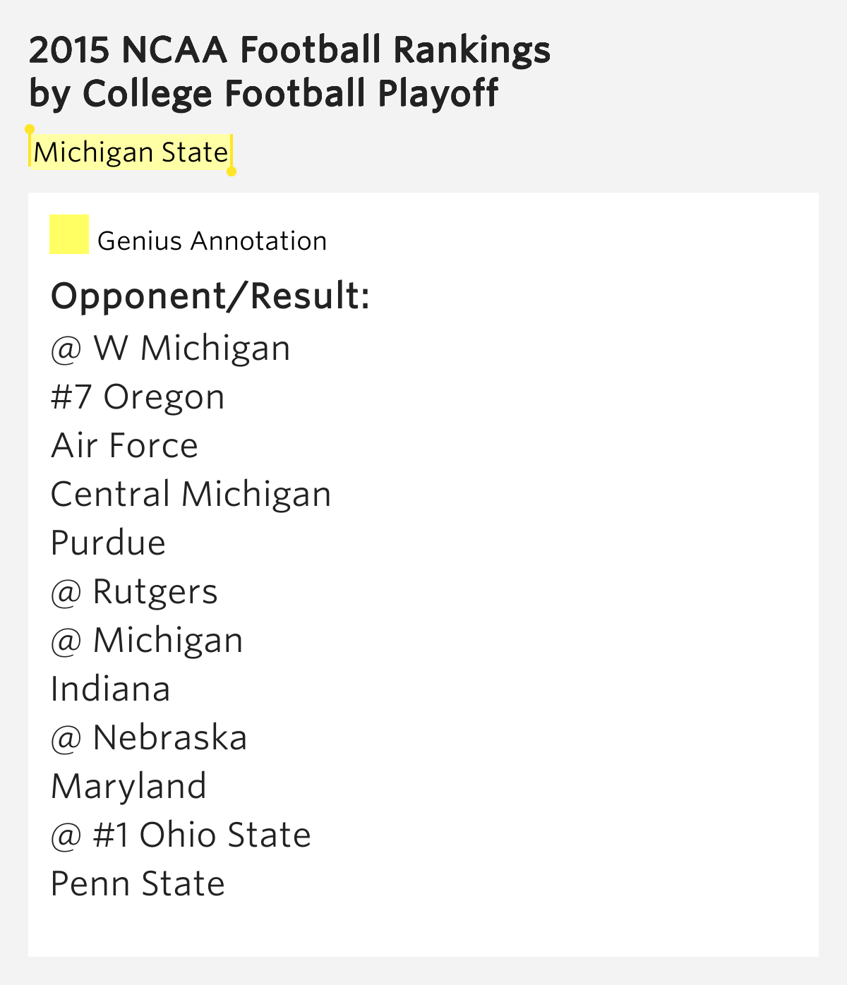Image resolution: width=847 pixels, height=985 pixels.
Task: Click the top-left highlight handle dot
Action: [30, 129]
